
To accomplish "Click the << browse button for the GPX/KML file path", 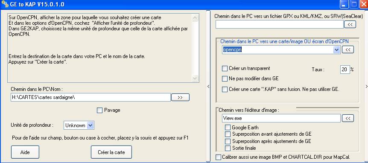I will tap(350, 24).
